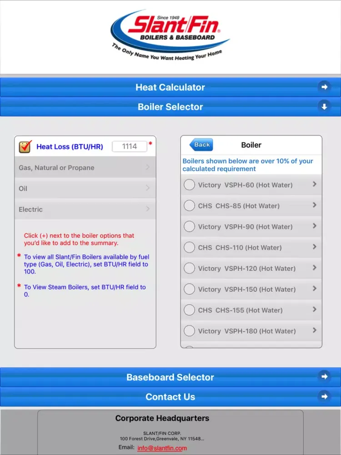Click the Corporate Headquarters heading
The width and height of the screenshot is (341, 455).
click(x=162, y=418)
